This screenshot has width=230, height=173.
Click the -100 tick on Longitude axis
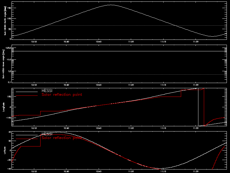(8, 118)
